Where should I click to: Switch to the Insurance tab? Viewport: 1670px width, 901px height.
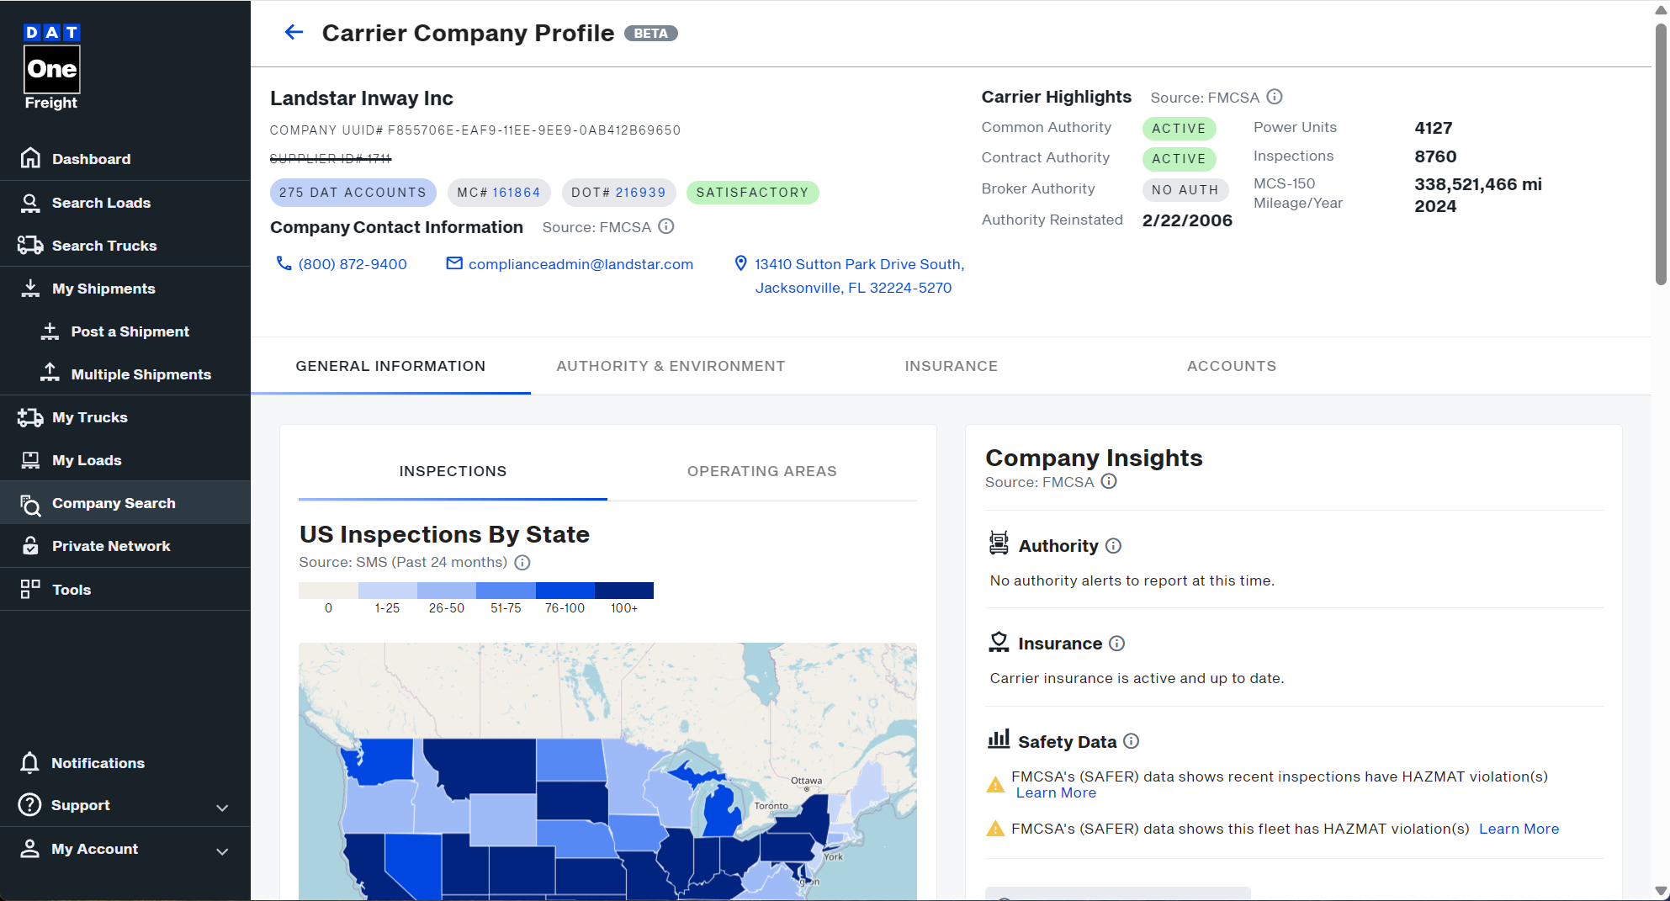(x=951, y=366)
